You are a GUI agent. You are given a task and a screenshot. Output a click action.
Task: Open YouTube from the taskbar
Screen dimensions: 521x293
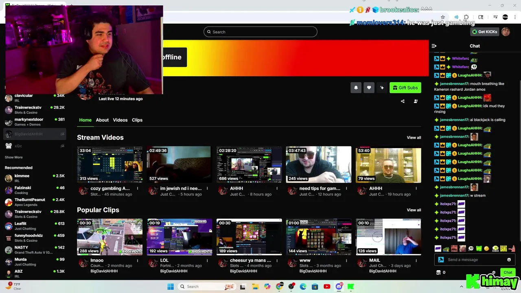pyautogui.click(x=327, y=286)
